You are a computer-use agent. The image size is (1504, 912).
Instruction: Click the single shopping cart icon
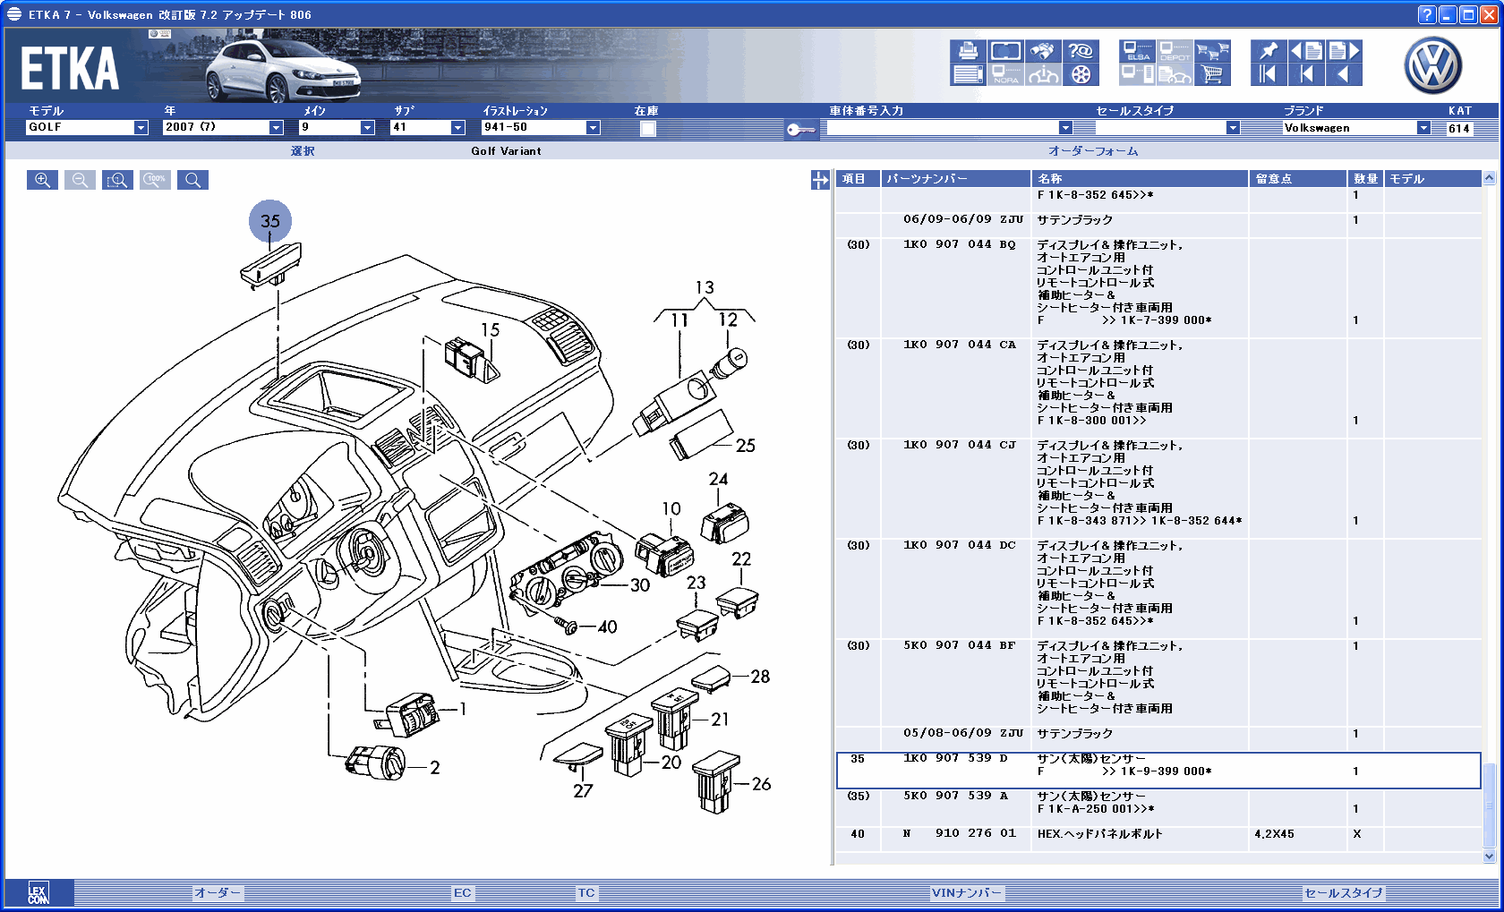click(1212, 74)
